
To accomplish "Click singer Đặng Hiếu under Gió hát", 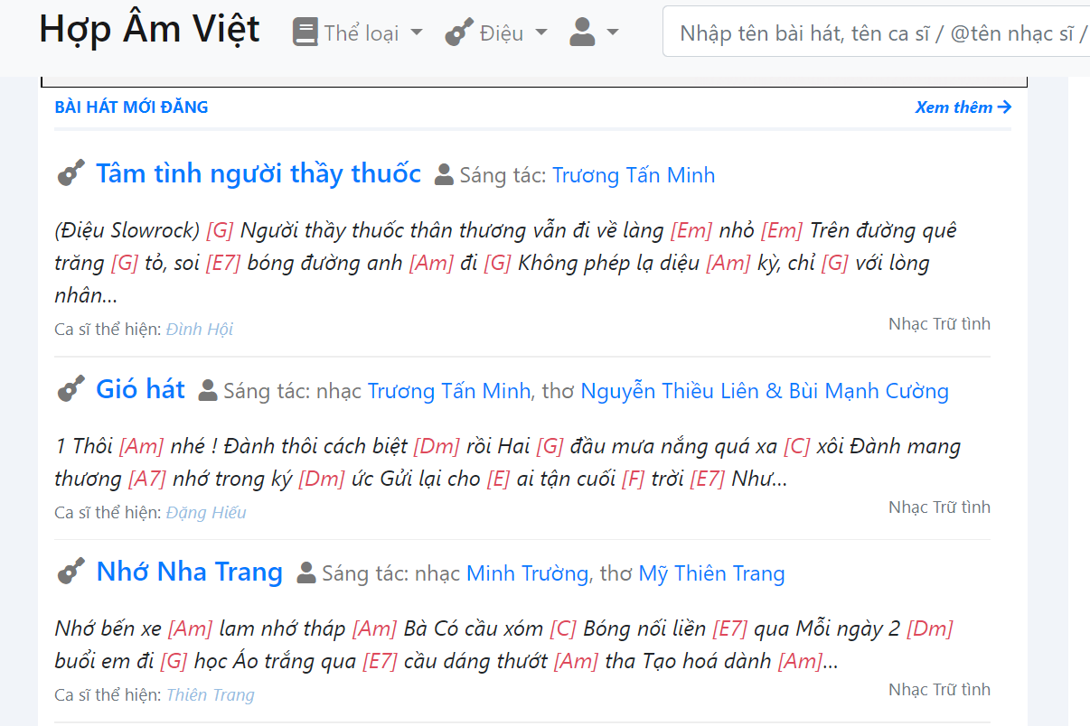I will [x=206, y=512].
